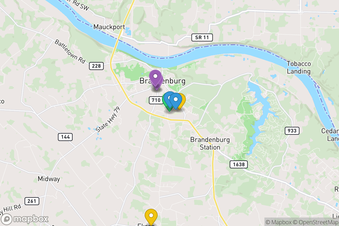Click the Battletown Rd road label
This screenshot has height=226, width=339.
coord(70,51)
